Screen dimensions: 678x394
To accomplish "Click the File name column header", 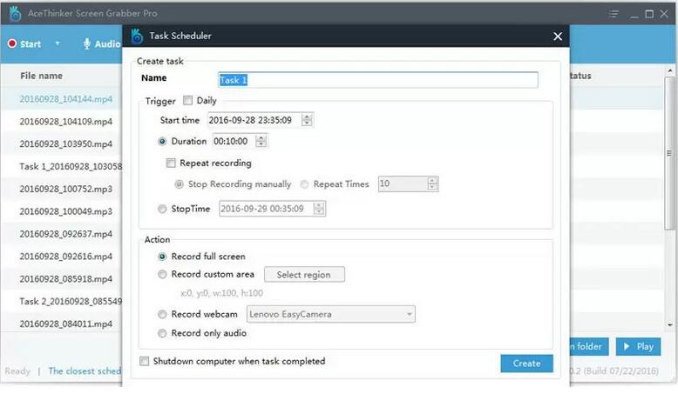I will point(41,76).
